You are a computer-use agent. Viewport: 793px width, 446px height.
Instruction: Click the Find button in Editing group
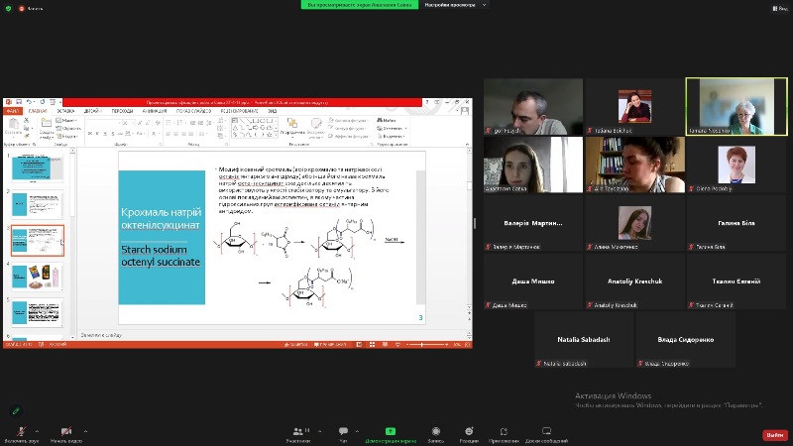387,120
